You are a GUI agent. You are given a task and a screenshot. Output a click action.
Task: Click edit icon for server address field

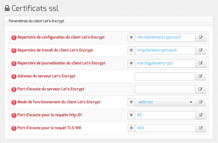coord(201,76)
